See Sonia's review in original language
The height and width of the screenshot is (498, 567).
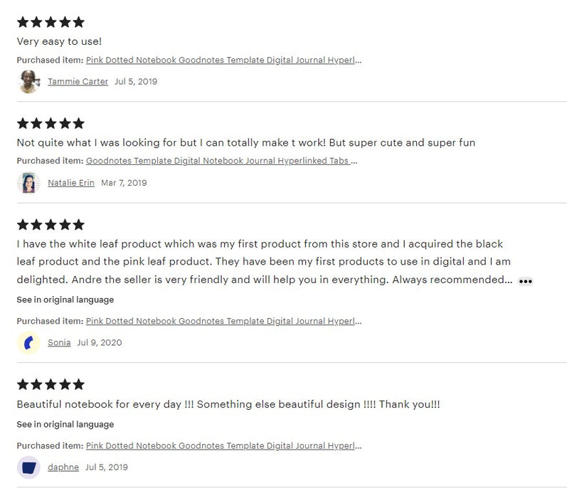(65, 300)
